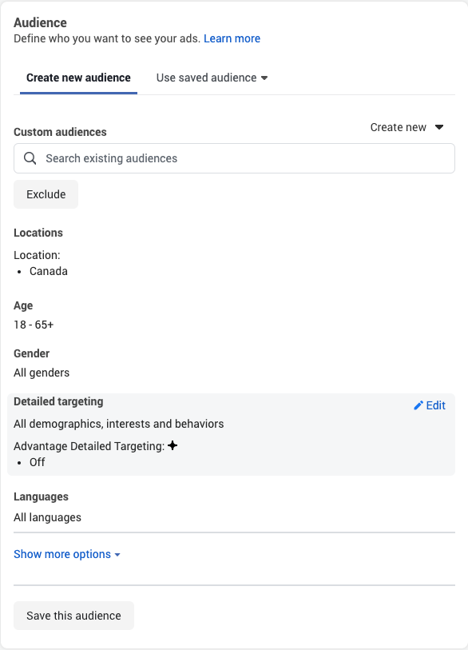Click the pencil icon beside Edit
The height and width of the screenshot is (650, 468).
click(x=418, y=405)
